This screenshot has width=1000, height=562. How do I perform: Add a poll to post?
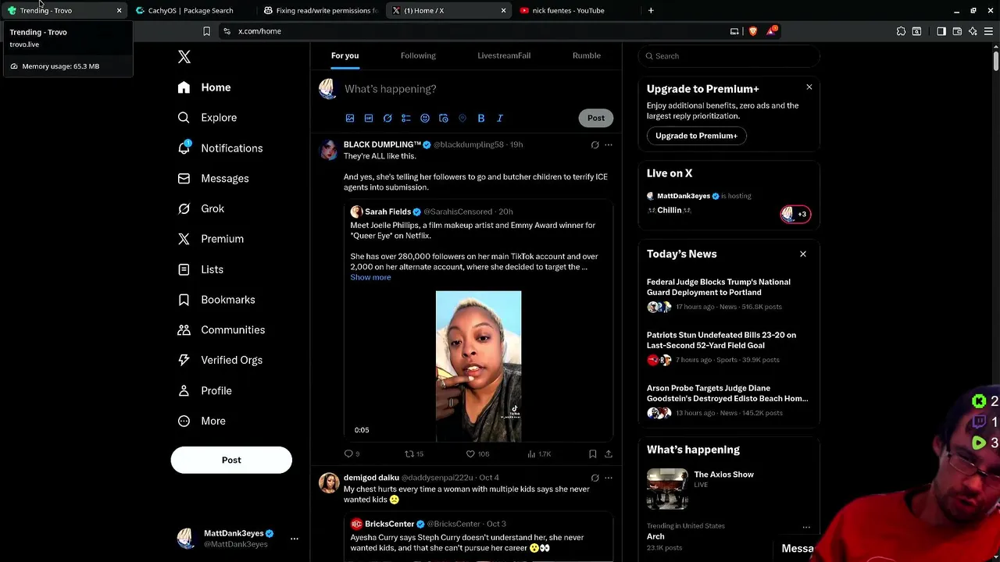(x=406, y=118)
